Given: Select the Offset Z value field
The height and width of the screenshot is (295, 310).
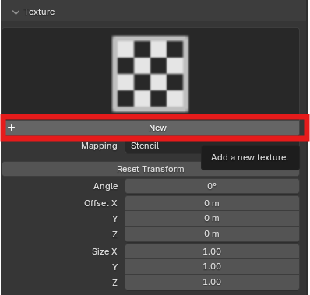Looking at the screenshot, I should [x=212, y=234].
